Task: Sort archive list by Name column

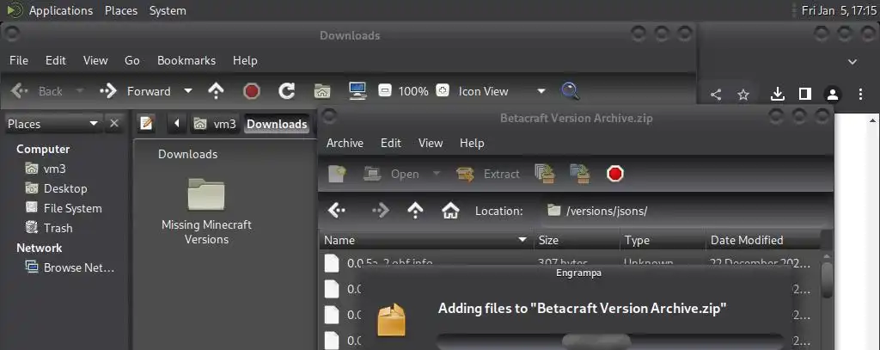Action: pos(426,240)
